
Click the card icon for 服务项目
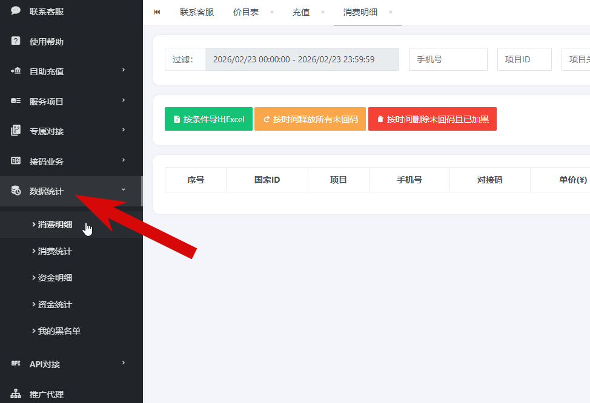click(x=15, y=100)
